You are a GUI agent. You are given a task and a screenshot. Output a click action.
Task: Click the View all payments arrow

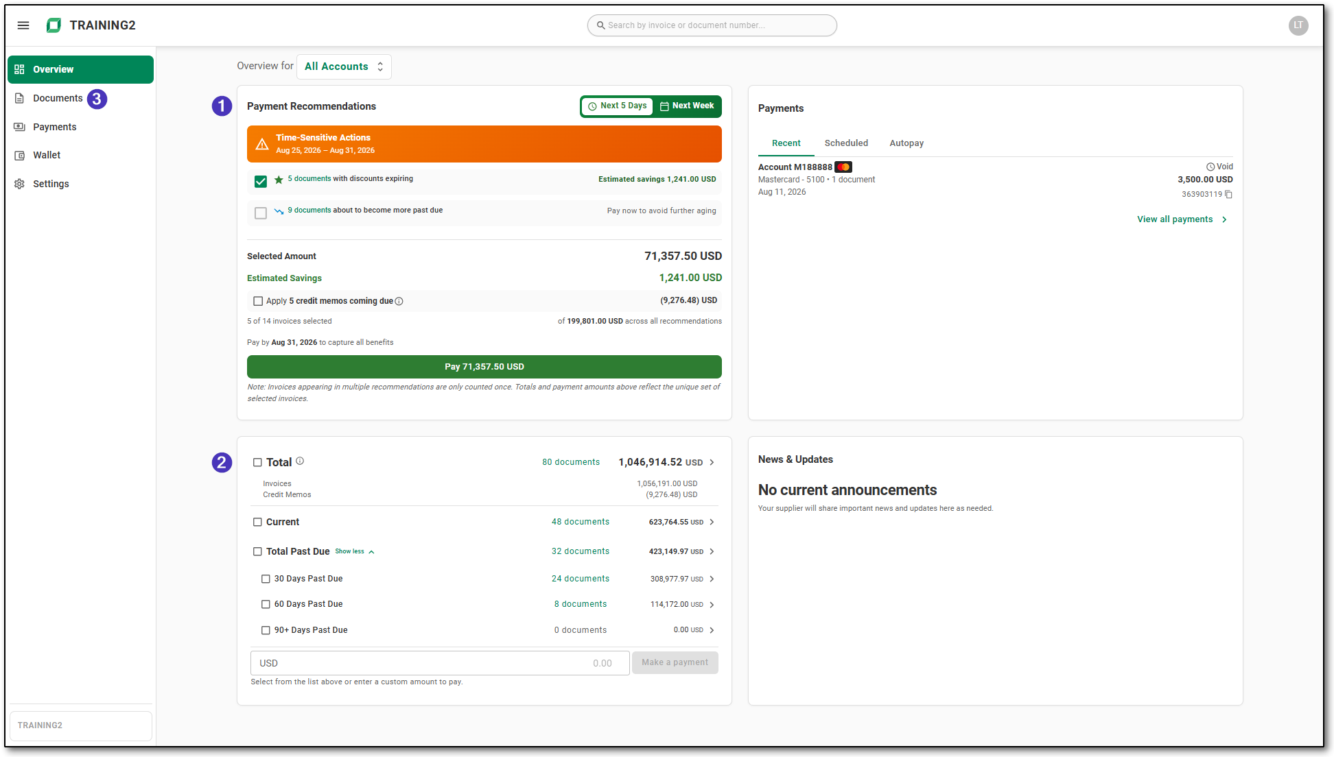[x=1224, y=219]
